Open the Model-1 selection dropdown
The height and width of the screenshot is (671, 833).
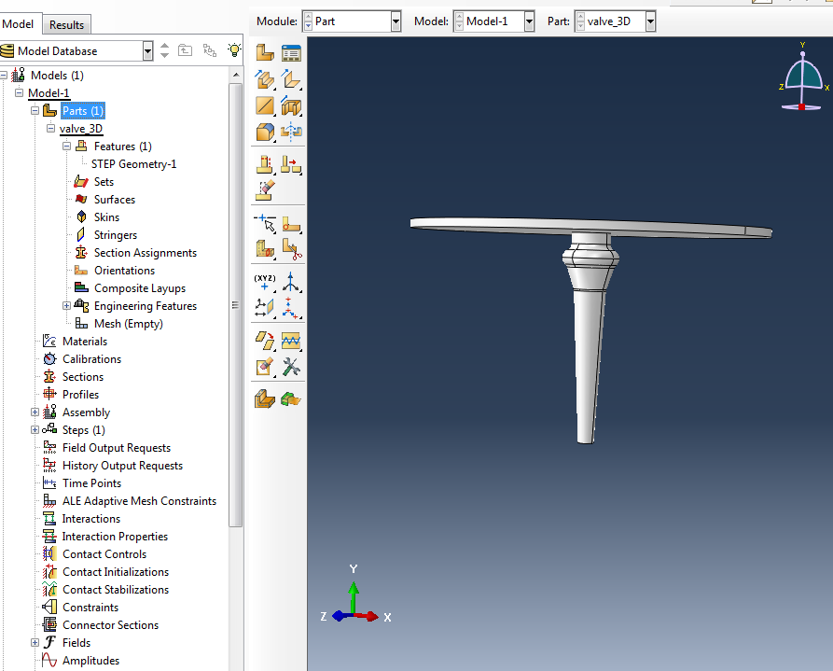(530, 19)
